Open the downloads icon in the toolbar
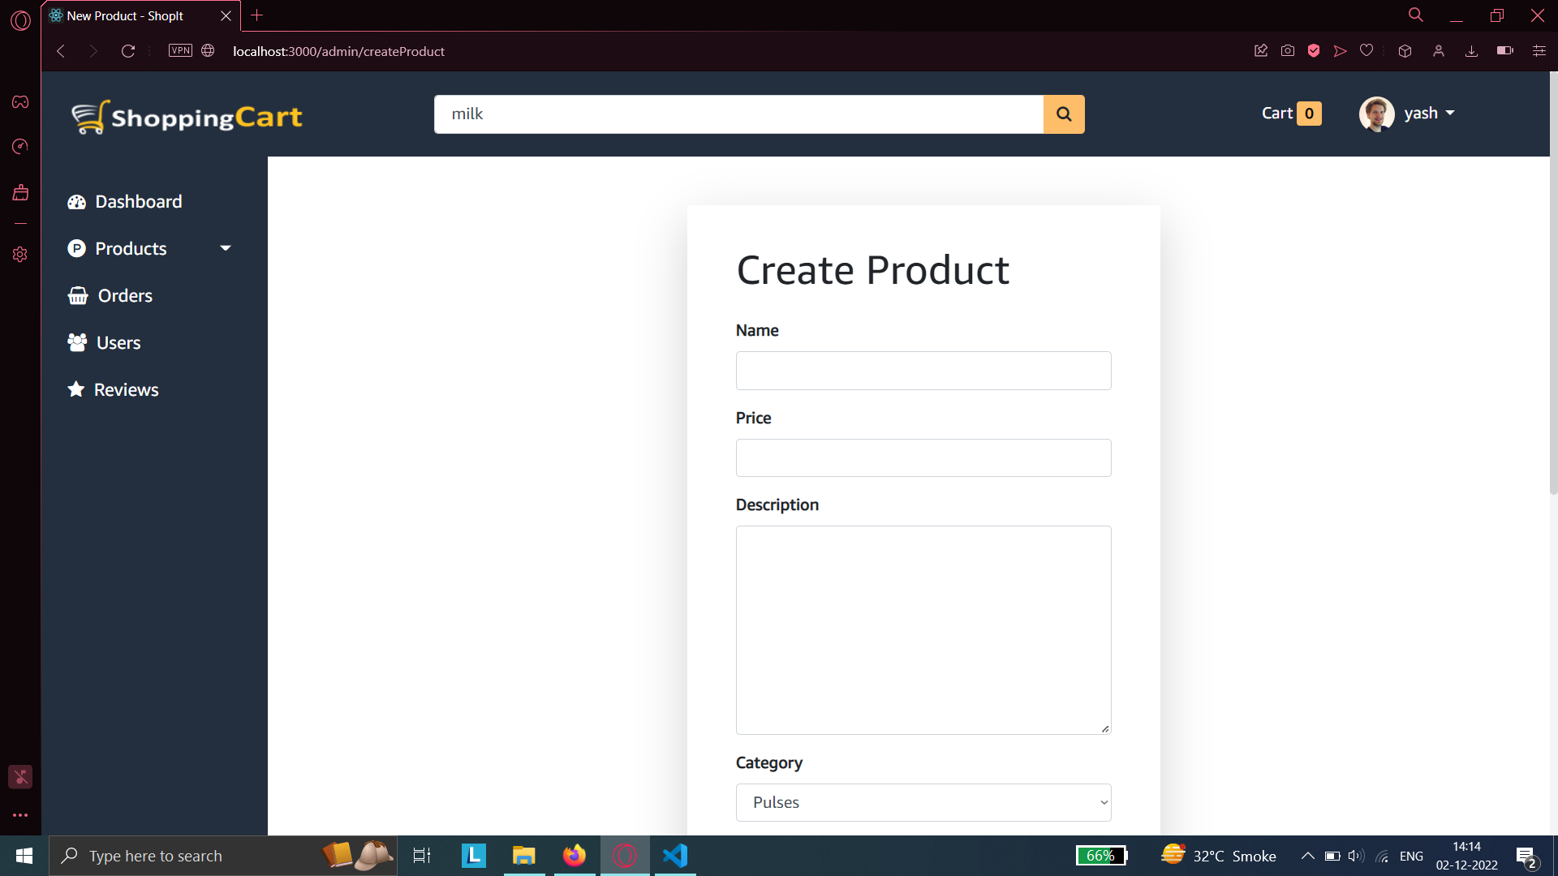1558x876 pixels. [x=1472, y=50]
